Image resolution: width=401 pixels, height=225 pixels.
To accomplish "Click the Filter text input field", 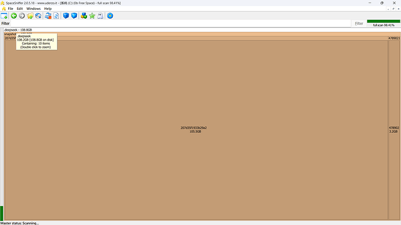I will coord(181,23).
